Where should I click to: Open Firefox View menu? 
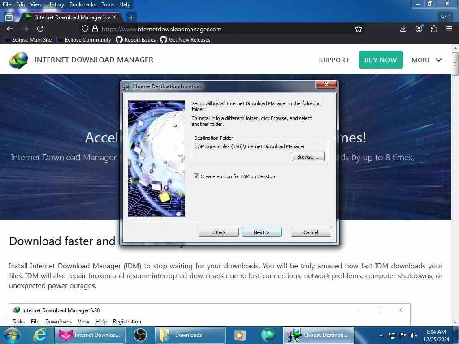(36, 4)
